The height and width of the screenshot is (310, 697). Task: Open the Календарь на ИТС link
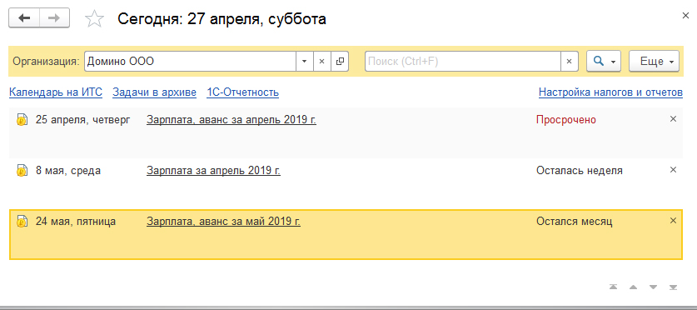click(56, 92)
